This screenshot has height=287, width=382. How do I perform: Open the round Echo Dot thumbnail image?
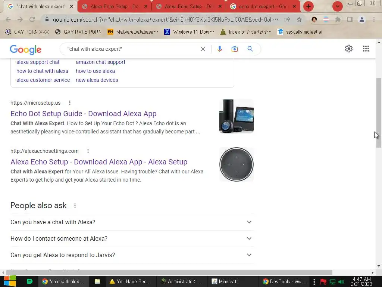coord(236,164)
